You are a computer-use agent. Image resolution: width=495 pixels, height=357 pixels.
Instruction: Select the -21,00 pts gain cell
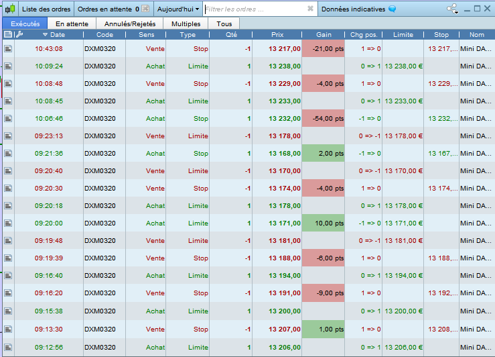(324, 49)
